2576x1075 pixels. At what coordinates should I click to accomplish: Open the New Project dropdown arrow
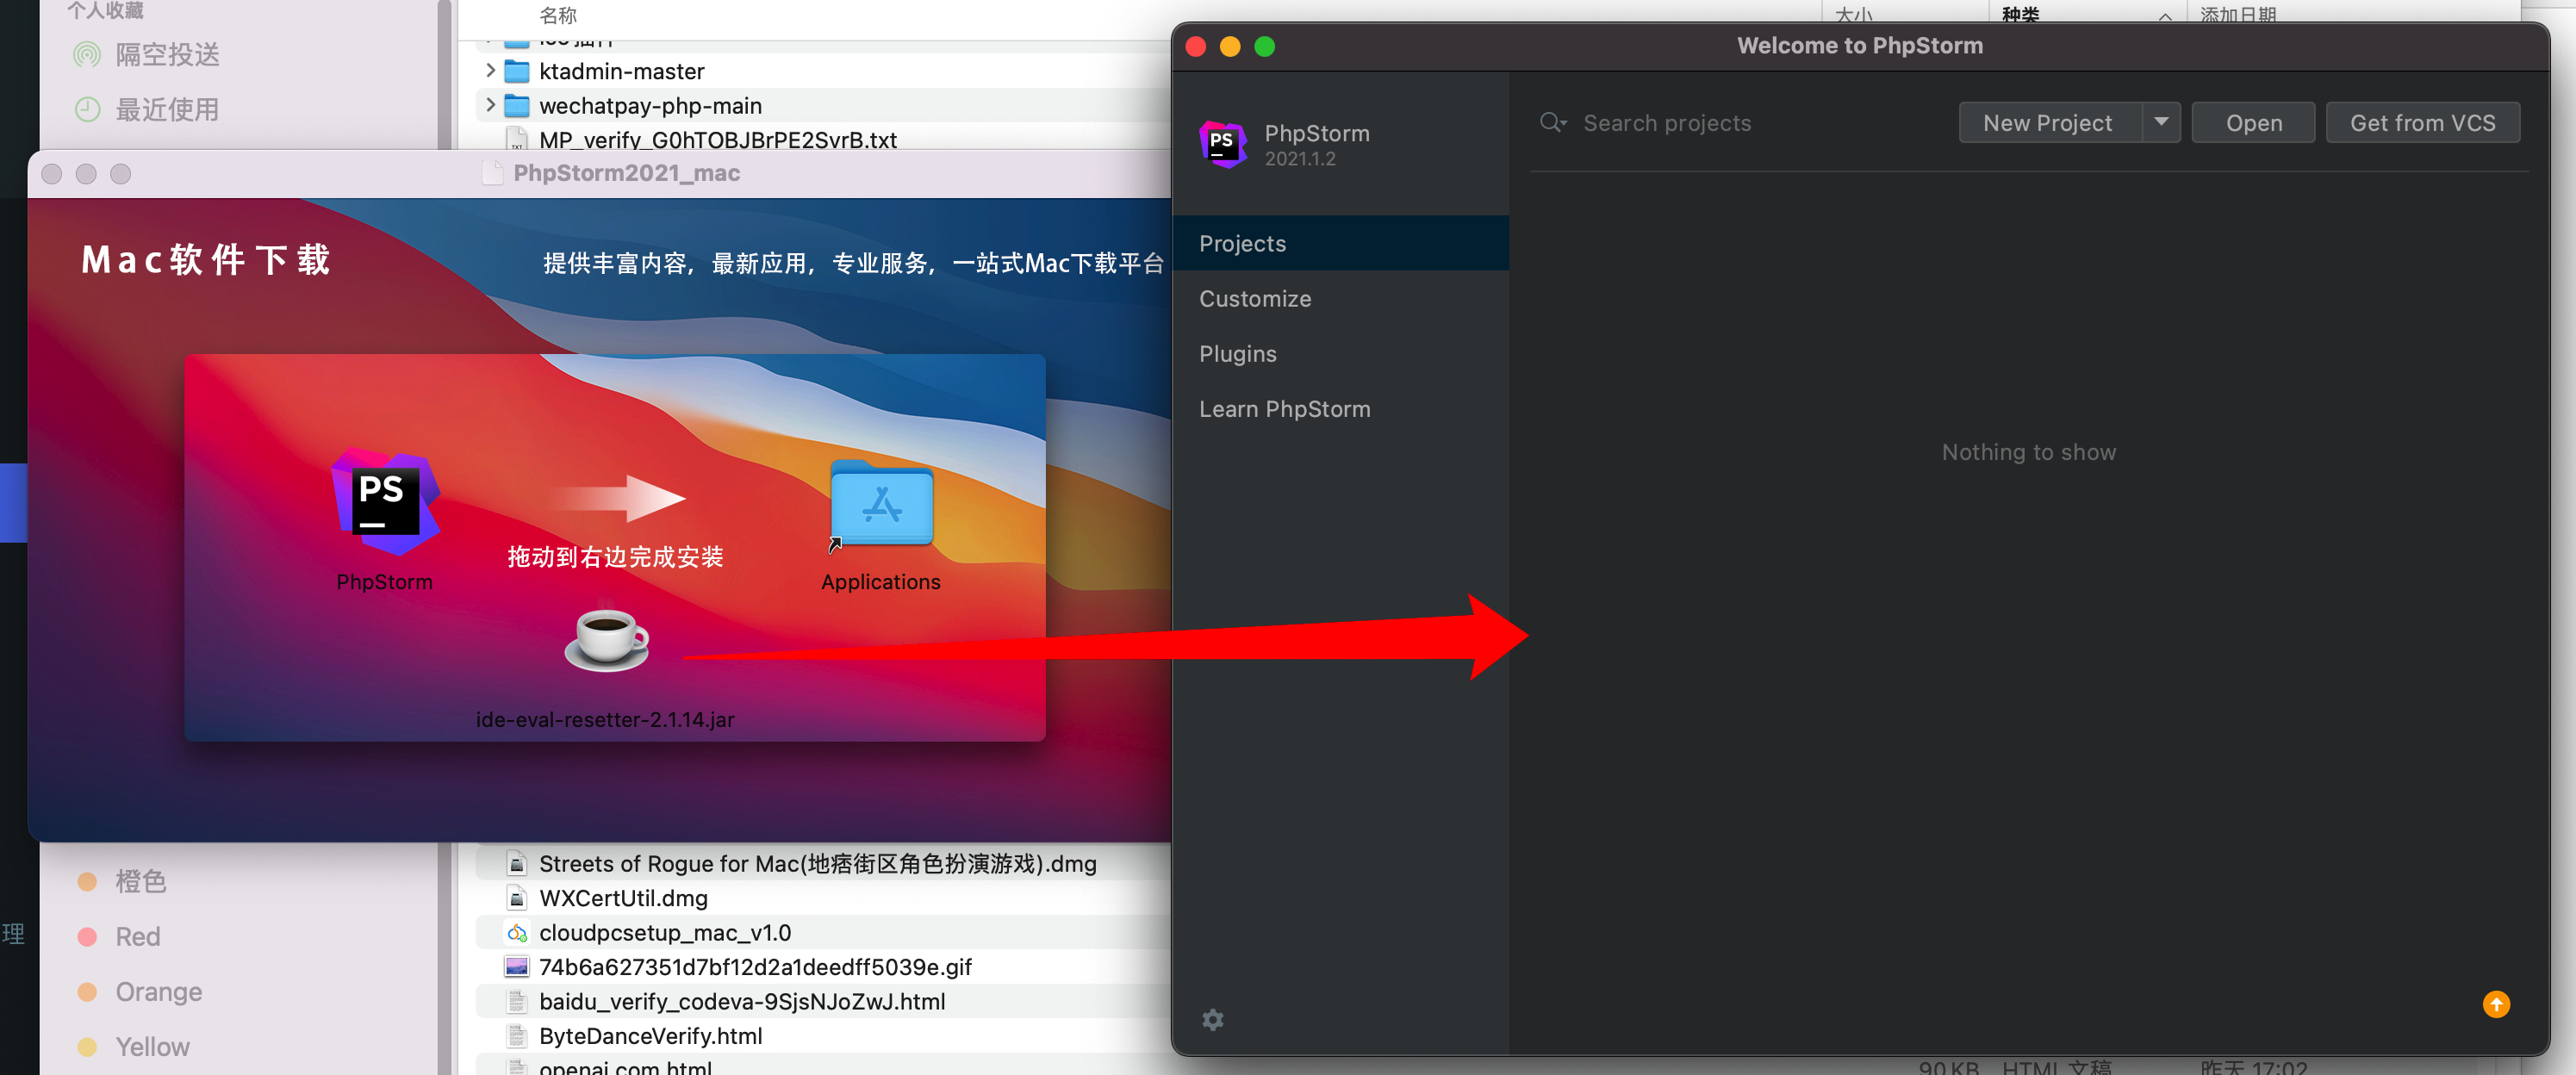(x=2161, y=122)
